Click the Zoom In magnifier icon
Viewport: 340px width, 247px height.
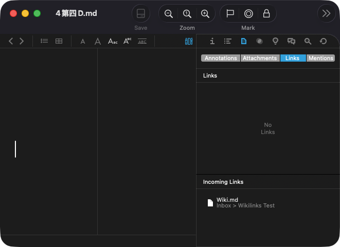tap(205, 14)
